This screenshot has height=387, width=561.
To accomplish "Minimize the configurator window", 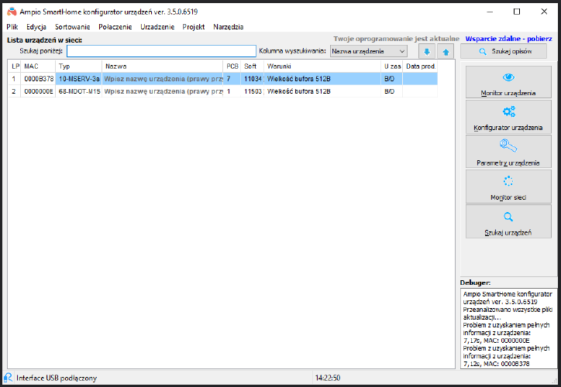I will pyautogui.click(x=490, y=12).
